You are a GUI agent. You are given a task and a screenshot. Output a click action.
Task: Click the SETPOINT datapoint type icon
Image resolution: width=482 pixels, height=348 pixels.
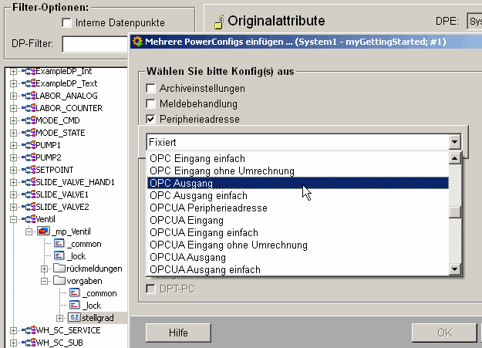tap(29, 170)
